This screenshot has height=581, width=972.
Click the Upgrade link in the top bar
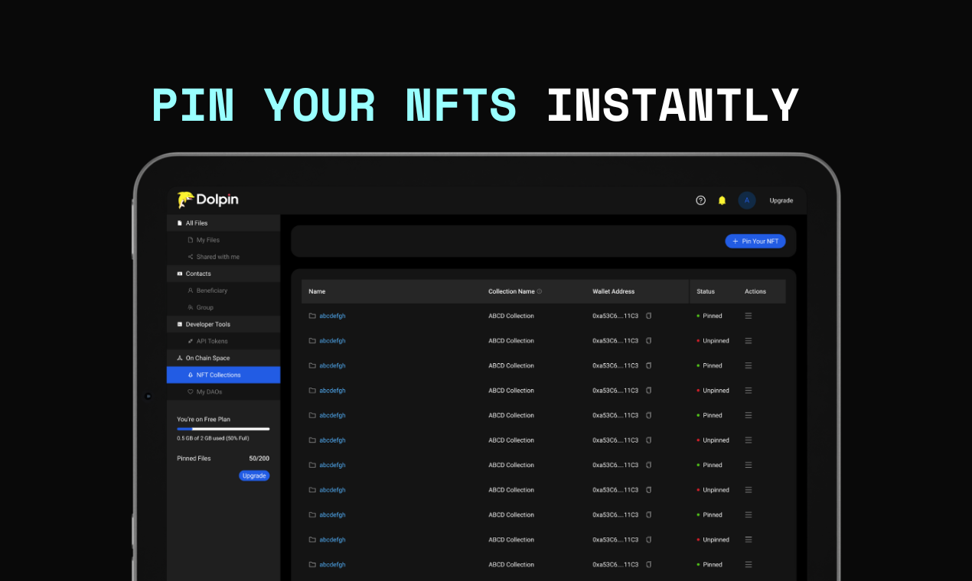click(x=781, y=200)
